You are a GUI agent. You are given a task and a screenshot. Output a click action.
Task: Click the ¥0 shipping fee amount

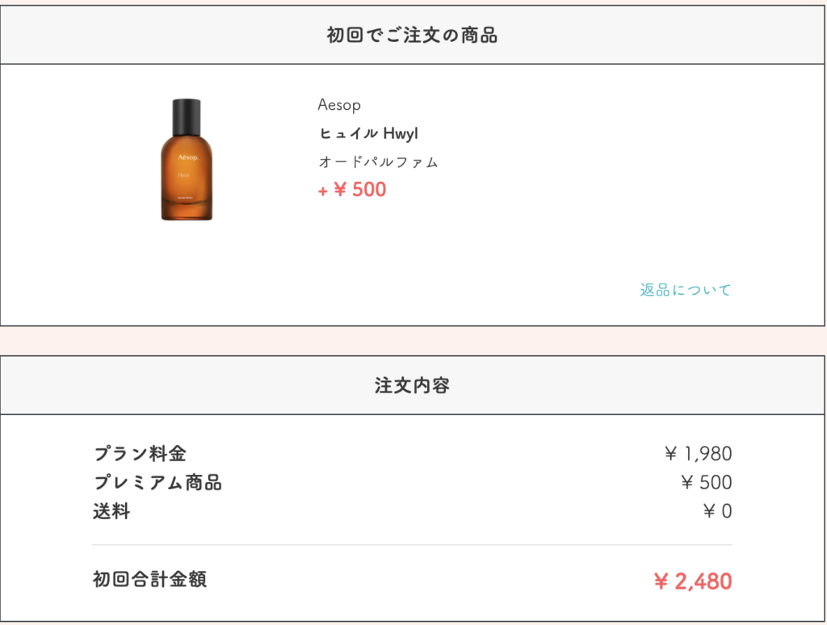click(717, 510)
